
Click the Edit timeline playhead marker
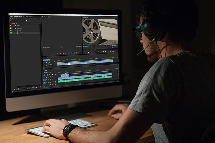66,74
